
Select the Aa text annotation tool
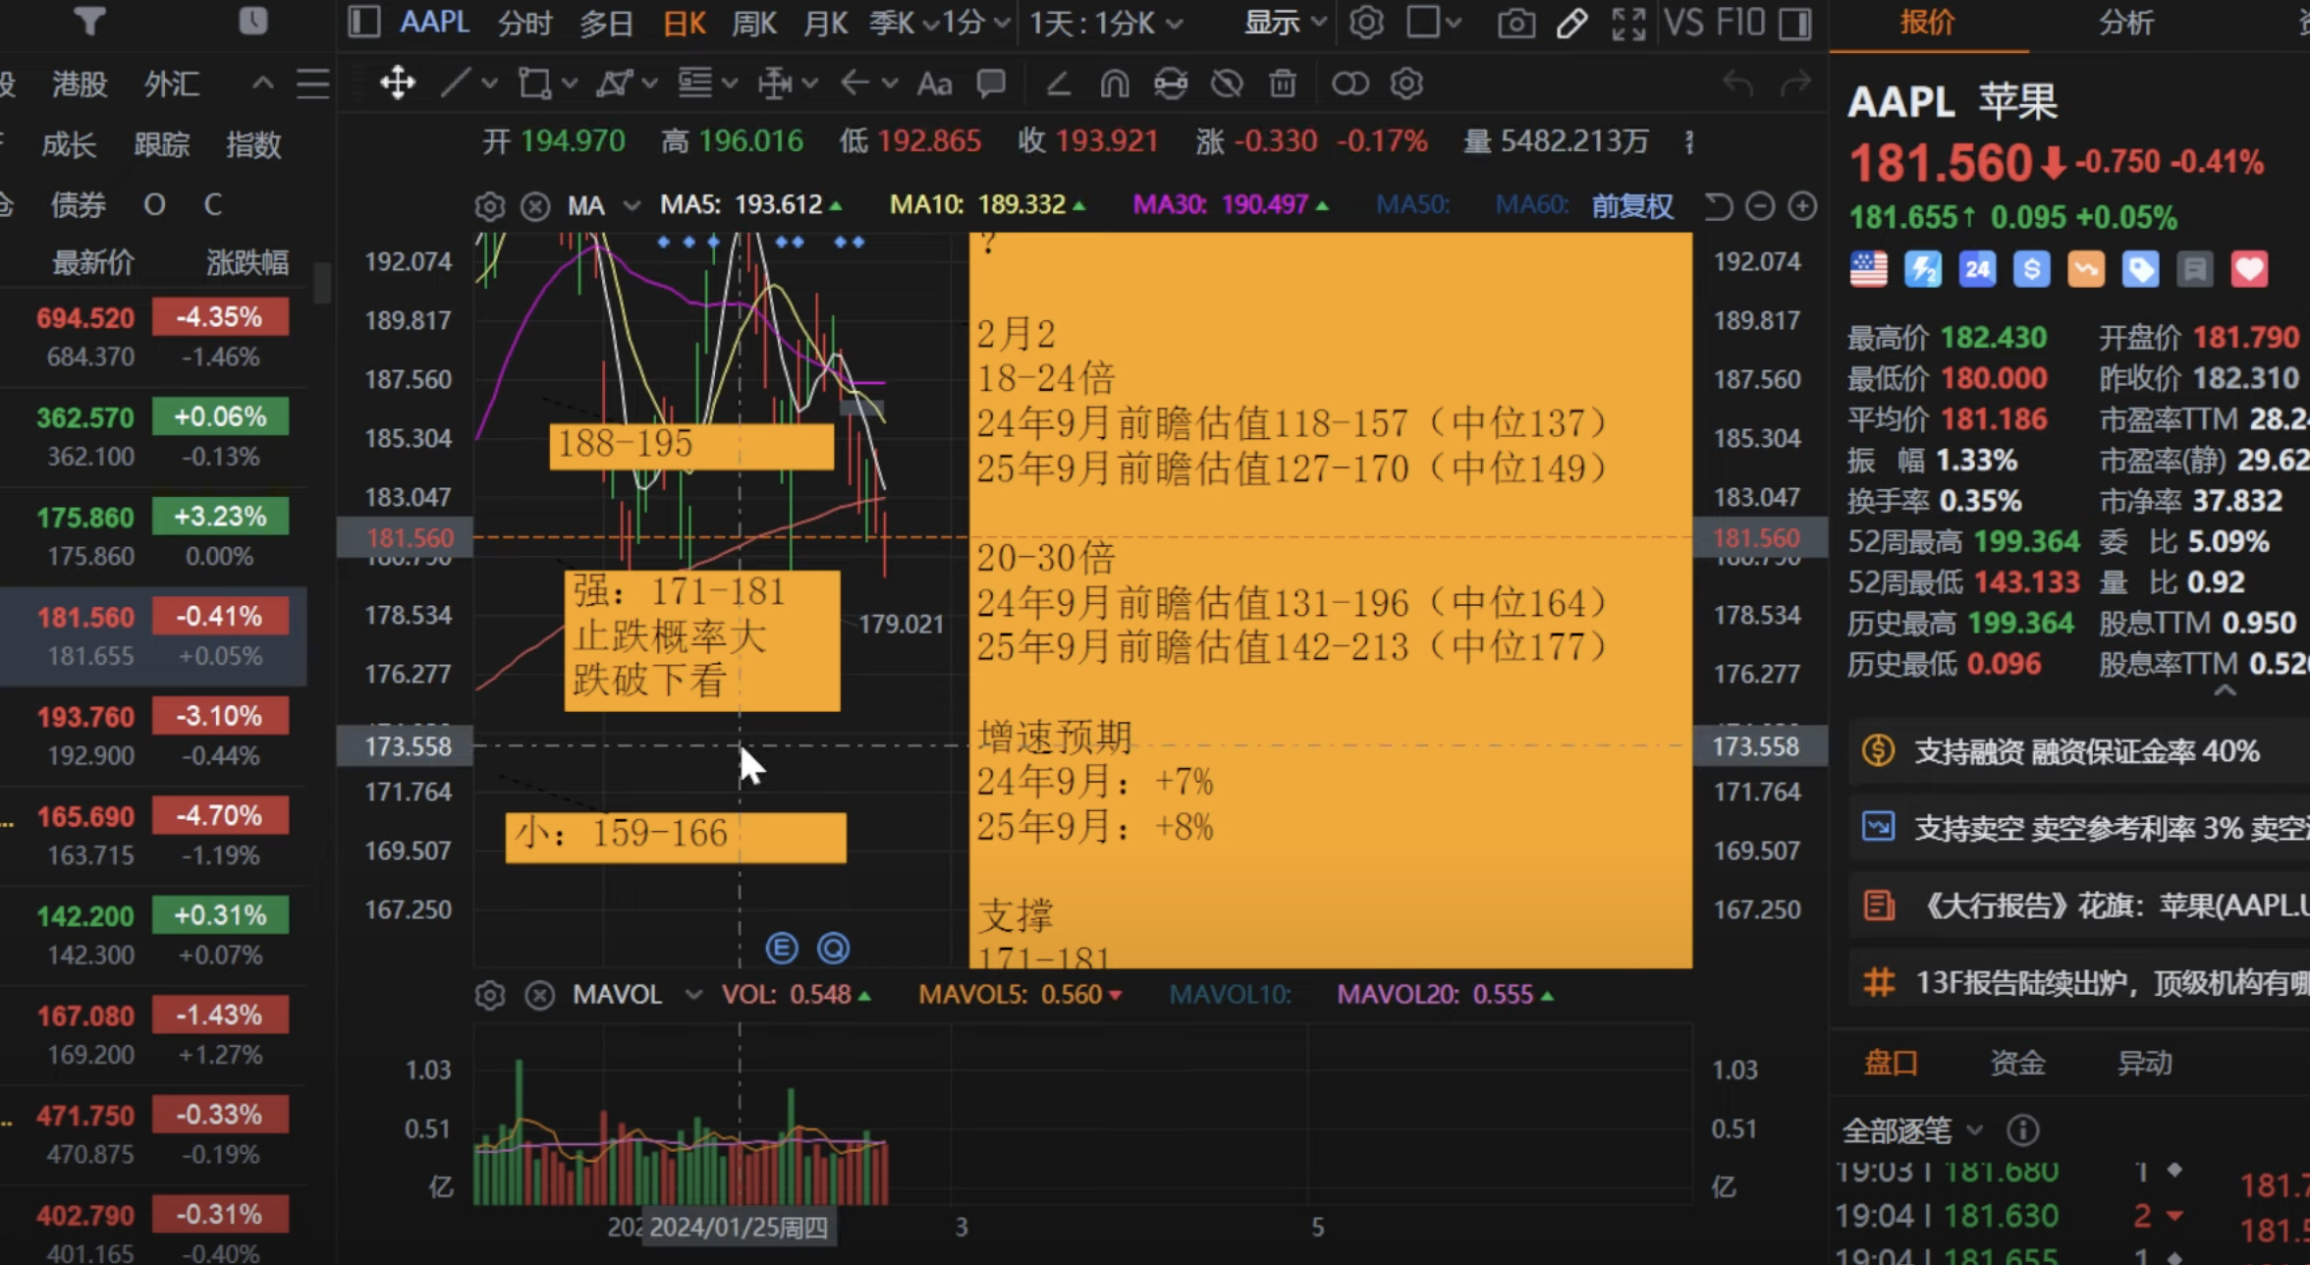(x=934, y=83)
